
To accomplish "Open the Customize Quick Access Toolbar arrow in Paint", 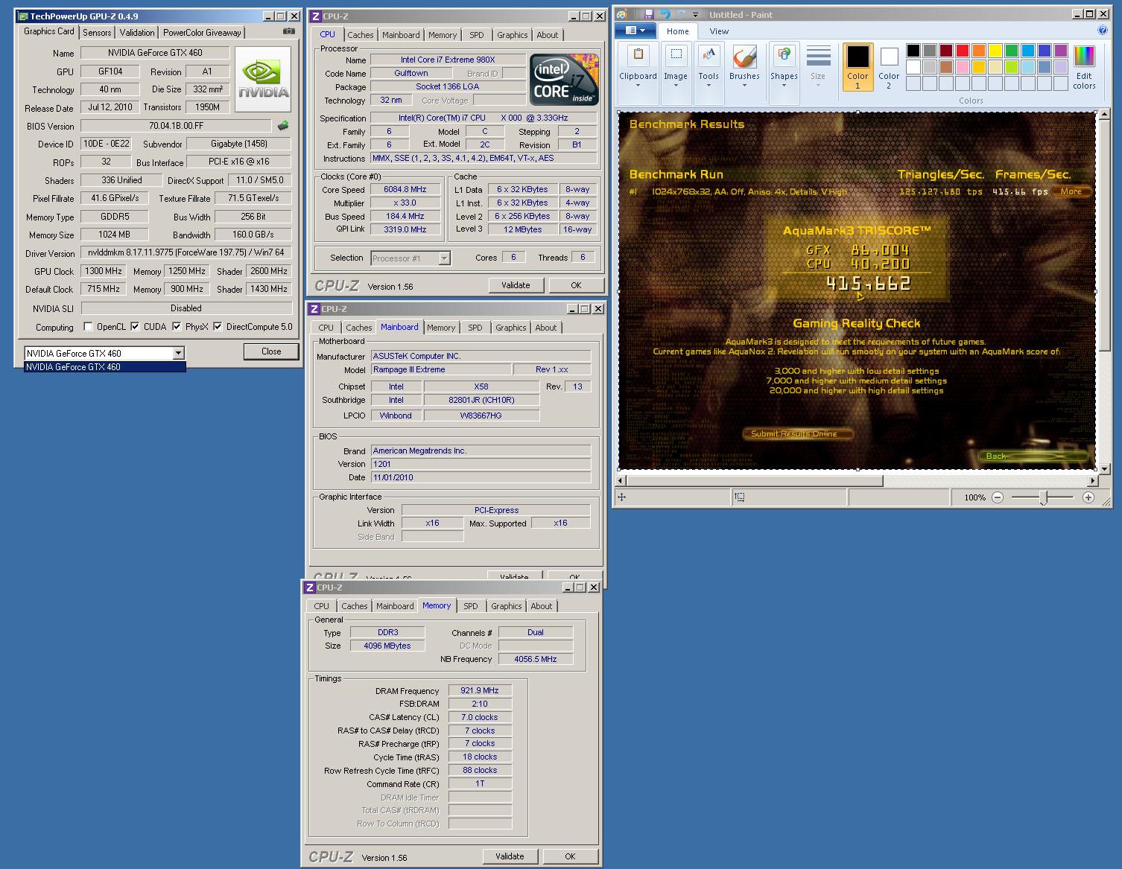I will (696, 14).
